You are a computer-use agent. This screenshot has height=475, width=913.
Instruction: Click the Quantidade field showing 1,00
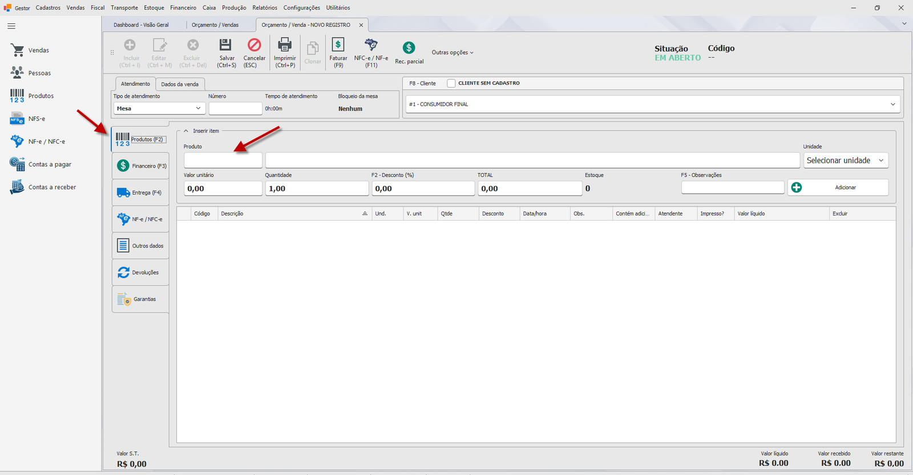click(317, 188)
